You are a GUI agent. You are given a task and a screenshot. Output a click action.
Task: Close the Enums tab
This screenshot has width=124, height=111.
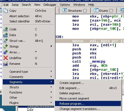tap(111, 11)
